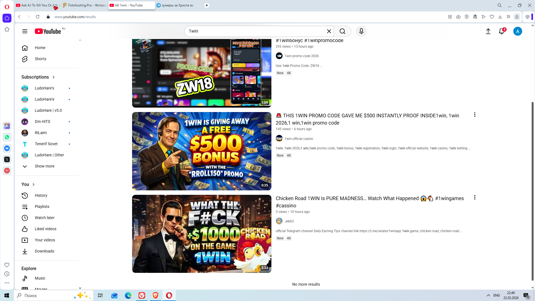Click the search magnifier button

342,31
